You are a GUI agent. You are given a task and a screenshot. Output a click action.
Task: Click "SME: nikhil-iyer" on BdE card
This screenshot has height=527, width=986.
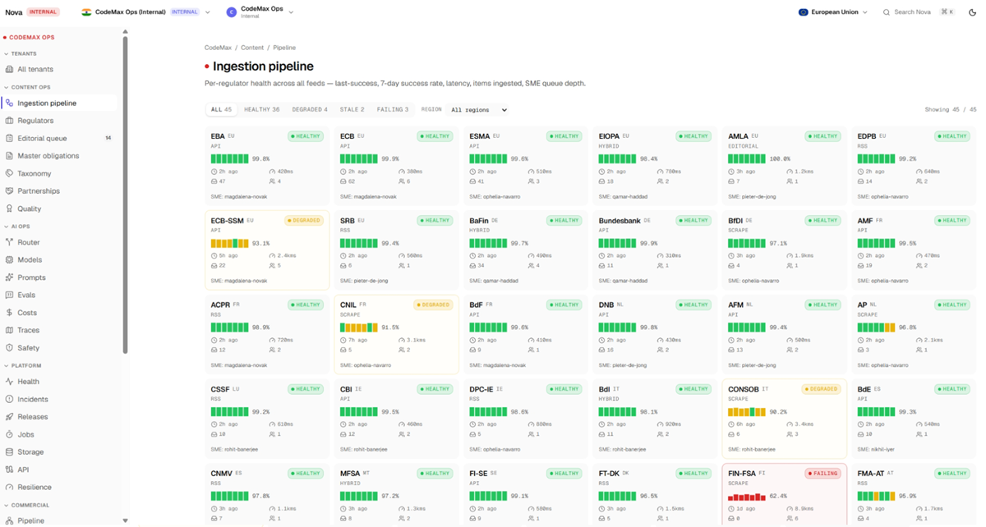pyautogui.click(x=878, y=449)
